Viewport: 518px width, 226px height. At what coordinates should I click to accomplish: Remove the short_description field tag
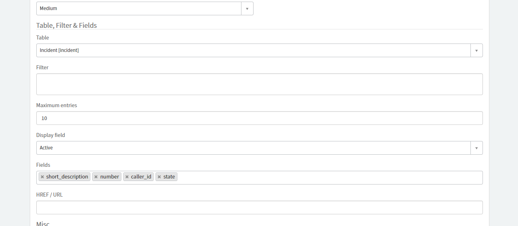(42, 177)
